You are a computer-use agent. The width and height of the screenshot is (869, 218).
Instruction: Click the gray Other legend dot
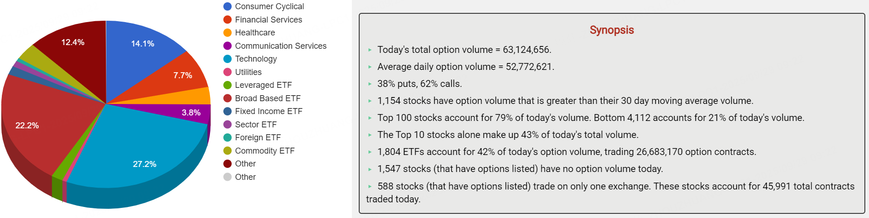point(227,177)
